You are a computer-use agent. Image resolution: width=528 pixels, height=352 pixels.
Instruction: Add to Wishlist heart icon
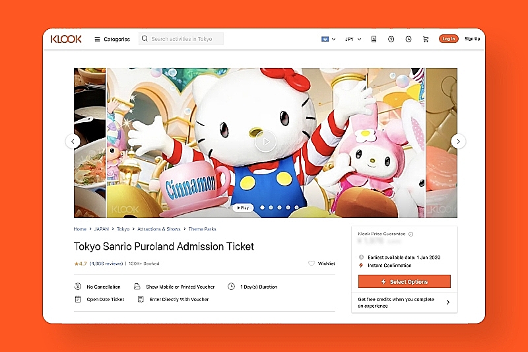click(x=312, y=264)
